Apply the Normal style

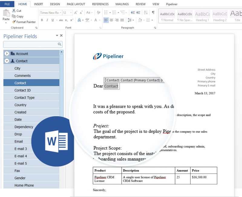tap(167, 16)
